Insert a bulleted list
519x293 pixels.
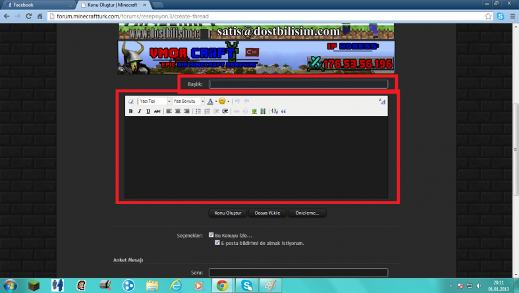click(198, 111)
